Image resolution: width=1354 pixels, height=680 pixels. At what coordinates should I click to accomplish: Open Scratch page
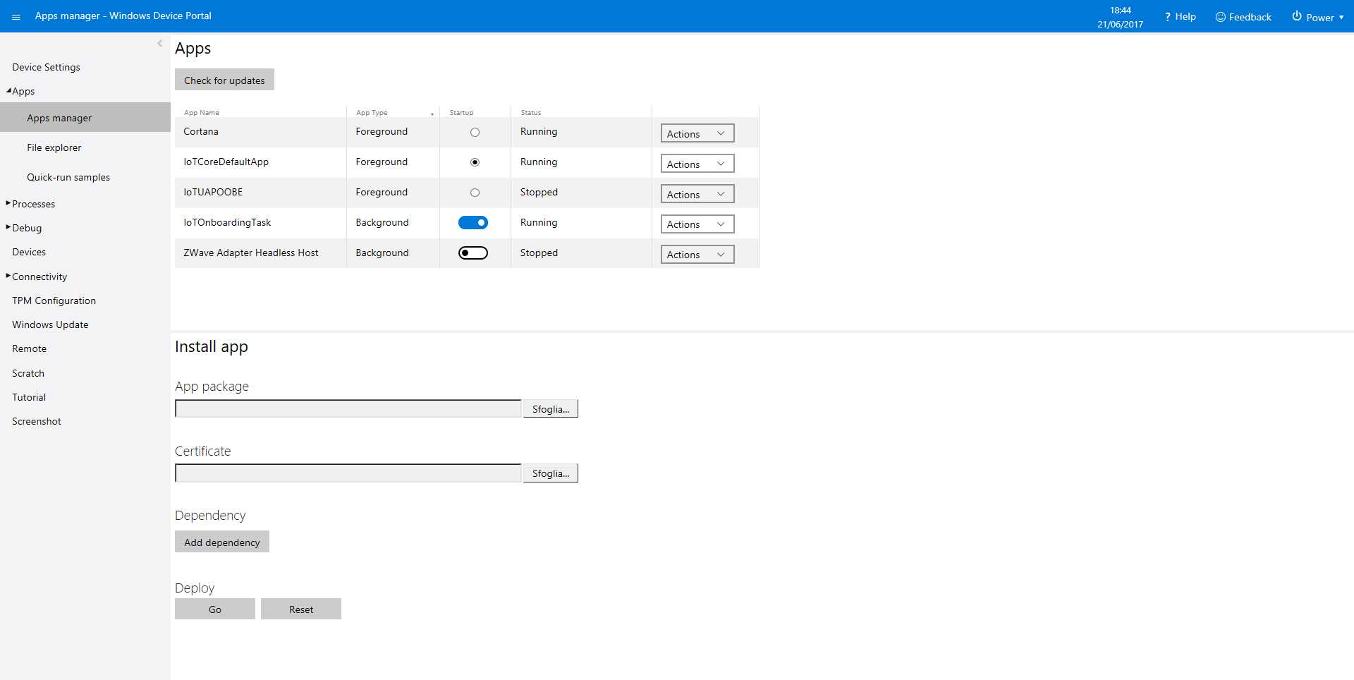tap(28, 373)
